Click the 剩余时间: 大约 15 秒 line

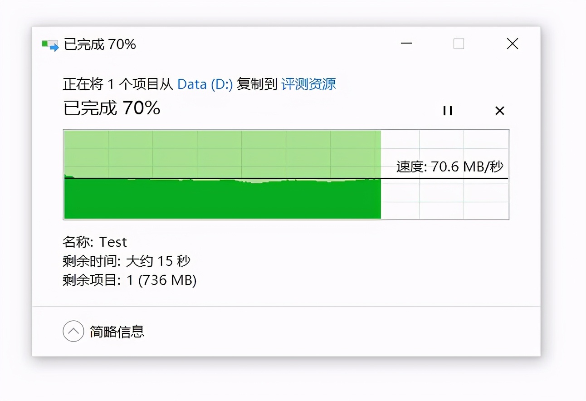click(x=127, y=261)
